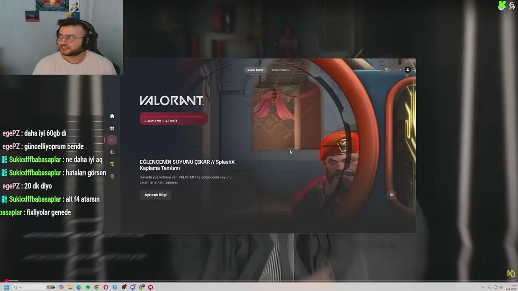Open Opera browser from the taskbar
Screen dimensions: 518x291
coord(106,287)
